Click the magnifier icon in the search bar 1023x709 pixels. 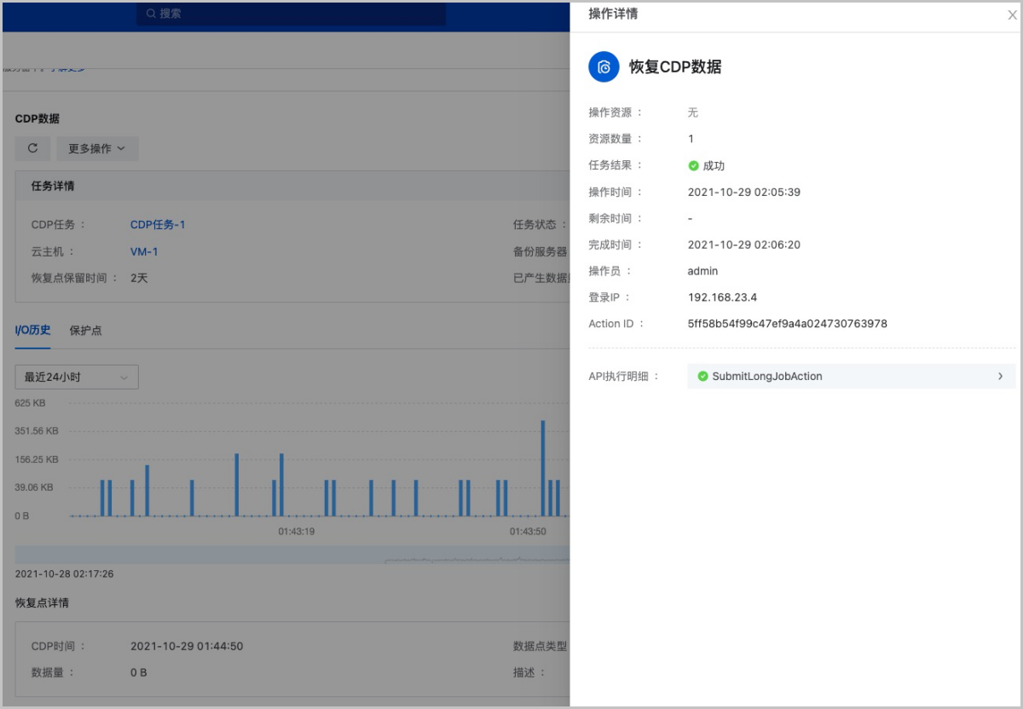[151, 14]
